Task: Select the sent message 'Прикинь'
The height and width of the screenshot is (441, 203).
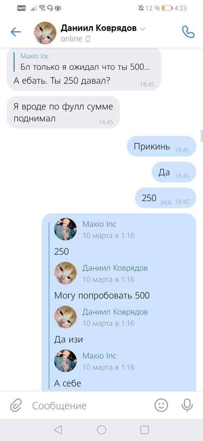Action: coord(161,146)
